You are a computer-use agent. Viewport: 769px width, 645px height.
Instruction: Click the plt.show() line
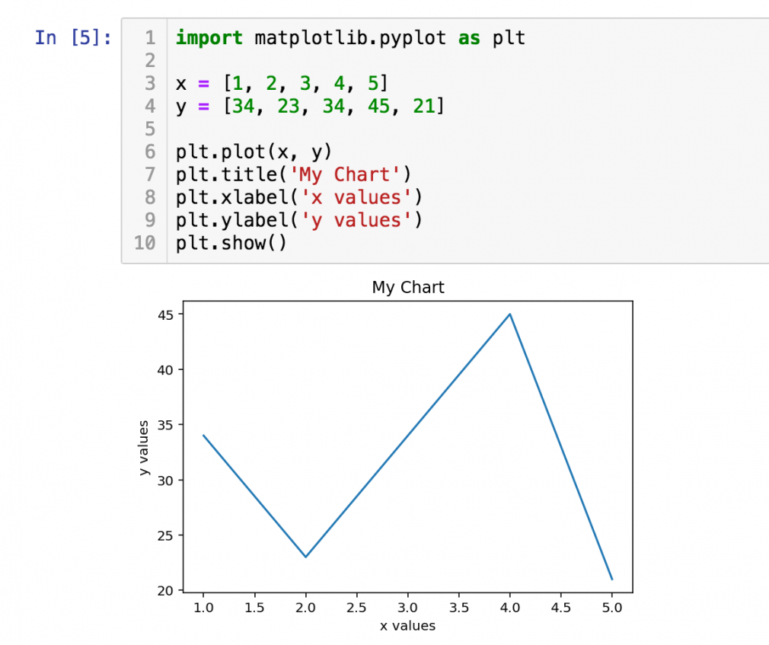click(x=231, y=243)
